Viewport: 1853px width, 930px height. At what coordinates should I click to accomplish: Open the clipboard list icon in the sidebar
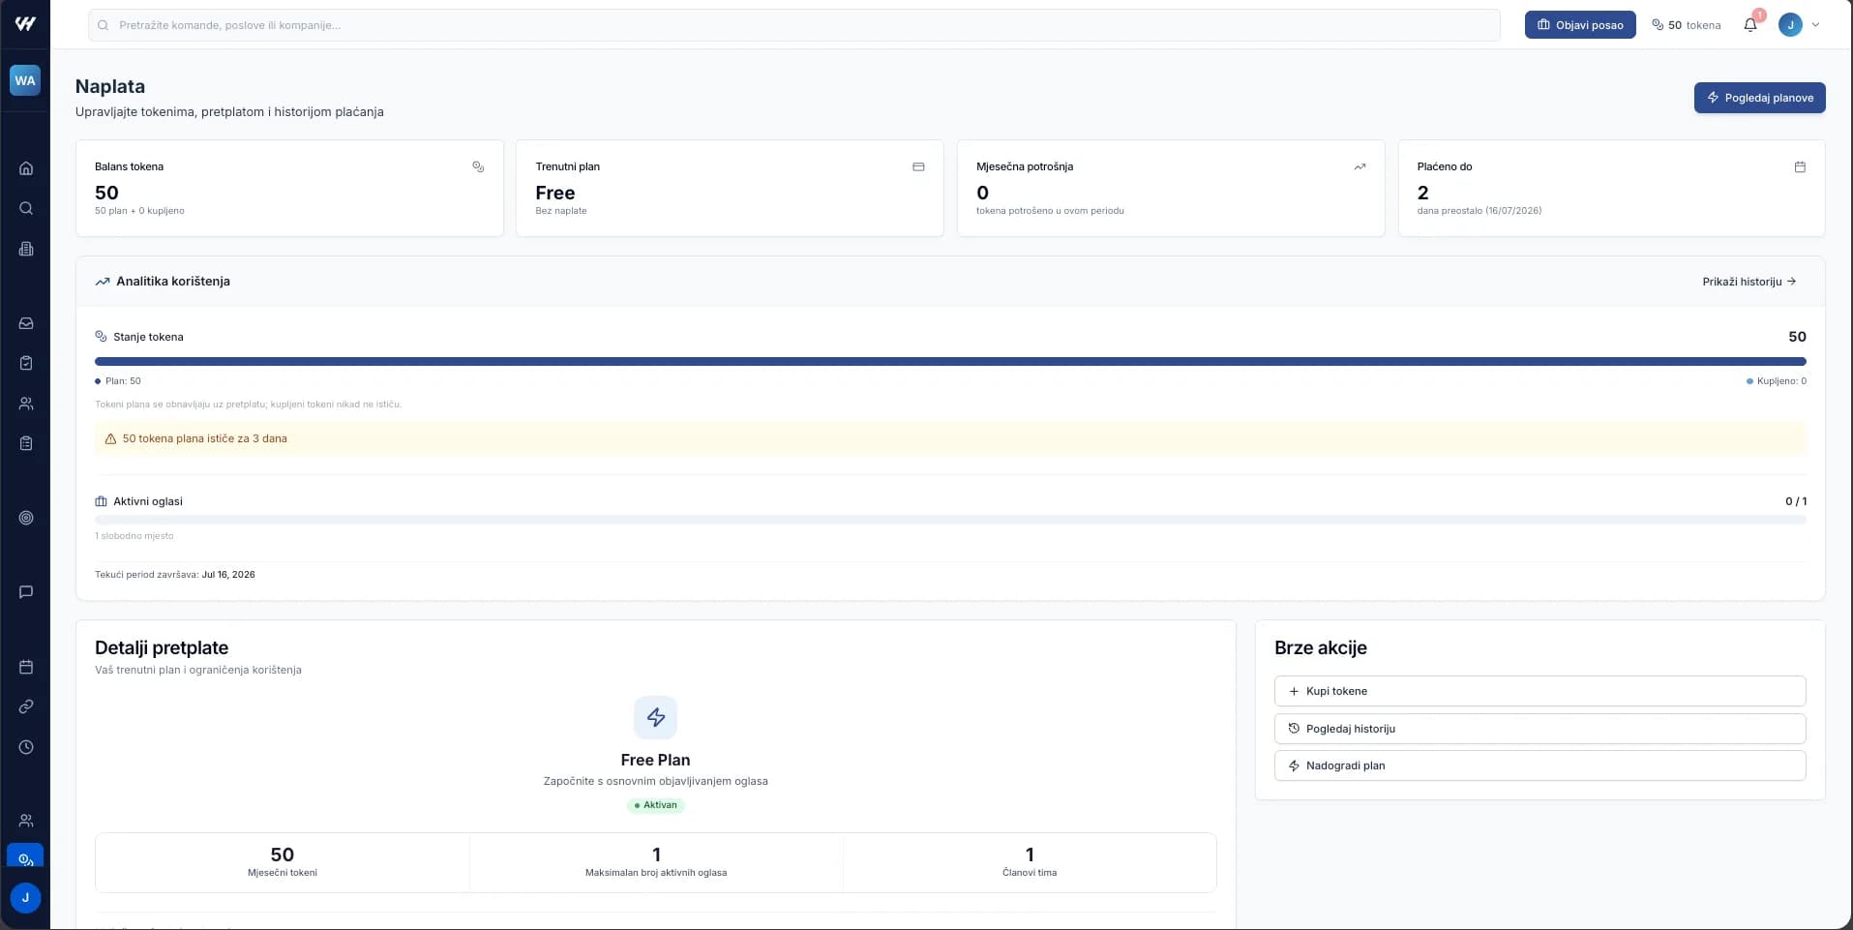26,443
